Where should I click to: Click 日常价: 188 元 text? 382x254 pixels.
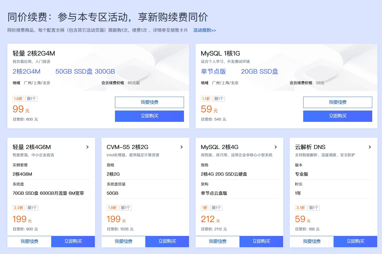pos(307,229)
